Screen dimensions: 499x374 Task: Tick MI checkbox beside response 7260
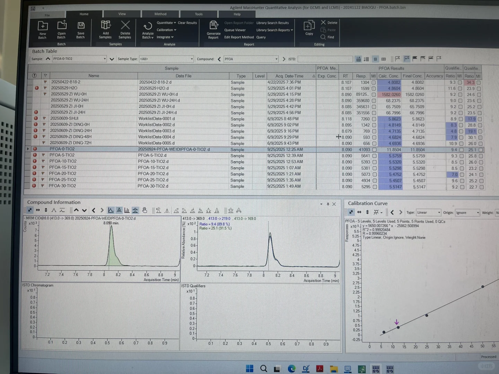pos(374,119)
